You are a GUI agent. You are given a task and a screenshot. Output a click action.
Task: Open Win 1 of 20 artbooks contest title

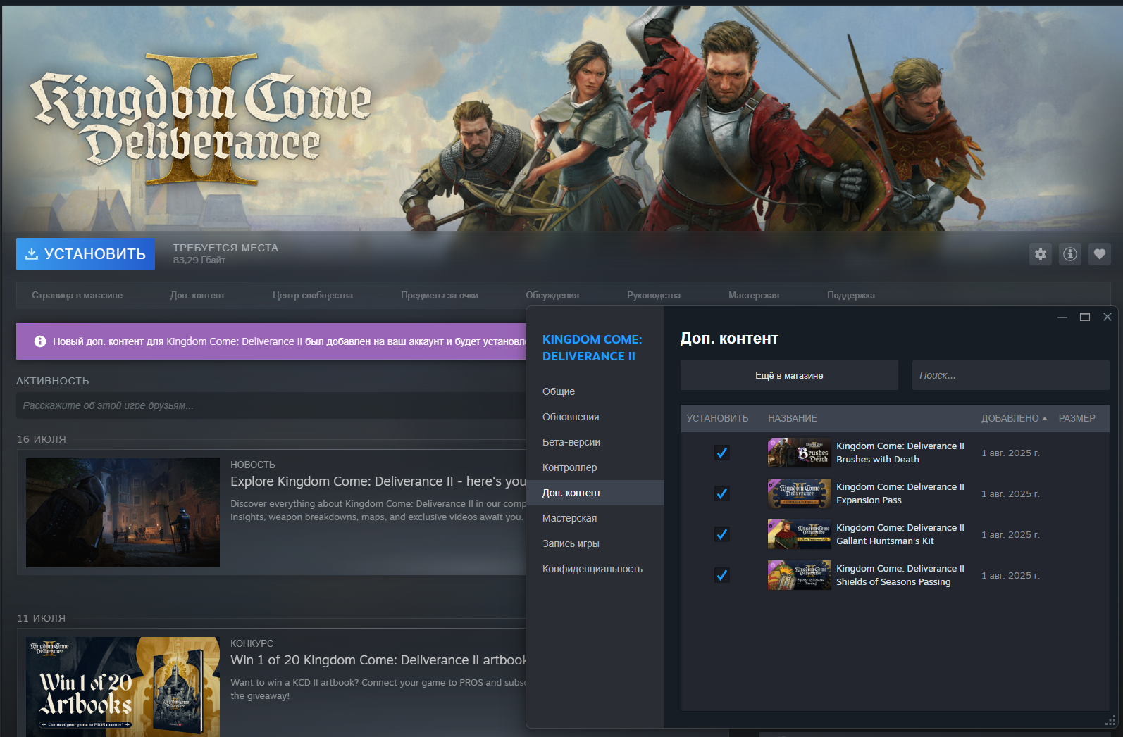click(378, 660)
